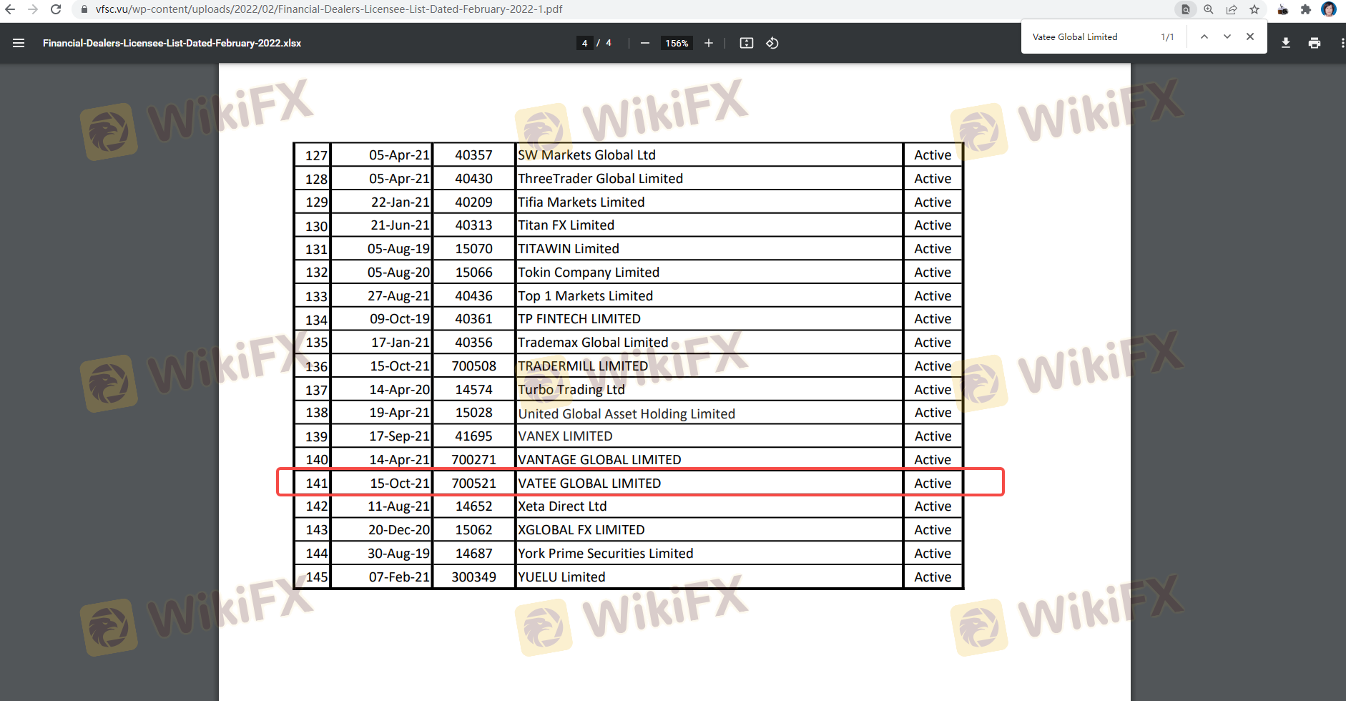Click date 20-Dec-20 in row 143
This screenshot has width=1346, height=701.
pyautogui.click(x=399, y=530)
